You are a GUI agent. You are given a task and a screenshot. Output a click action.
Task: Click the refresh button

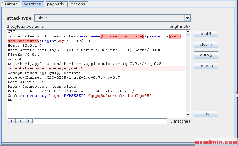click(206, 66)
